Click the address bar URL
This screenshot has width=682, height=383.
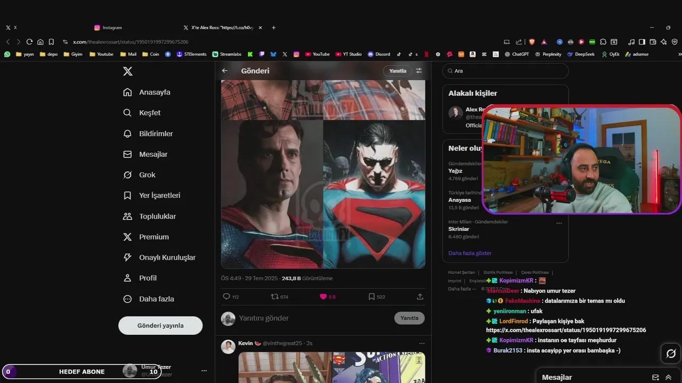131,41
